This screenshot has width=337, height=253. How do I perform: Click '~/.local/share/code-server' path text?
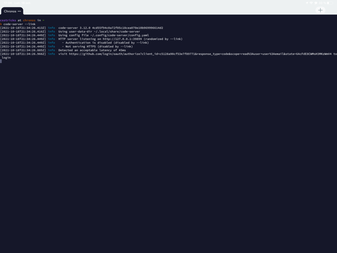pyautogui.click(x=117, y=31)
